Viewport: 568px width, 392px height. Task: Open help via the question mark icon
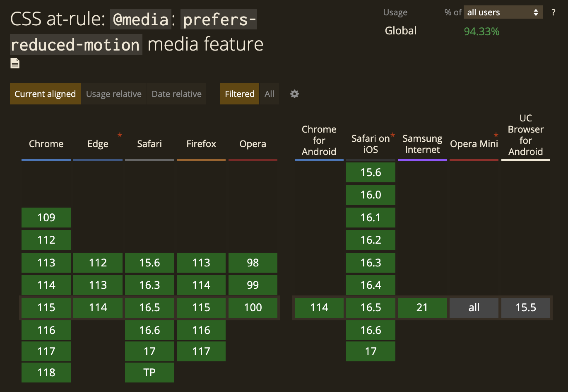click(554, 12)
